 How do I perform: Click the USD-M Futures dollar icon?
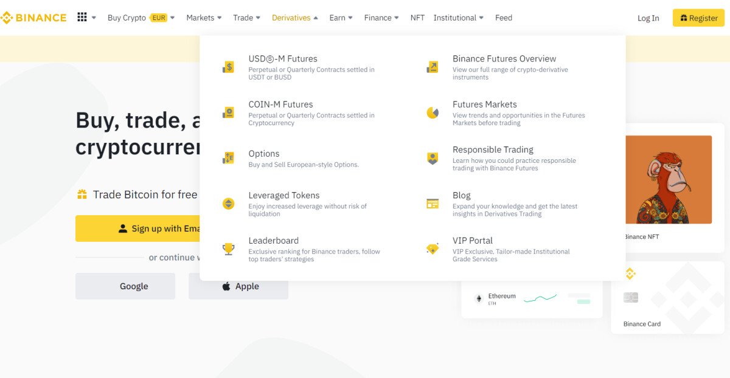coord(228,67)
